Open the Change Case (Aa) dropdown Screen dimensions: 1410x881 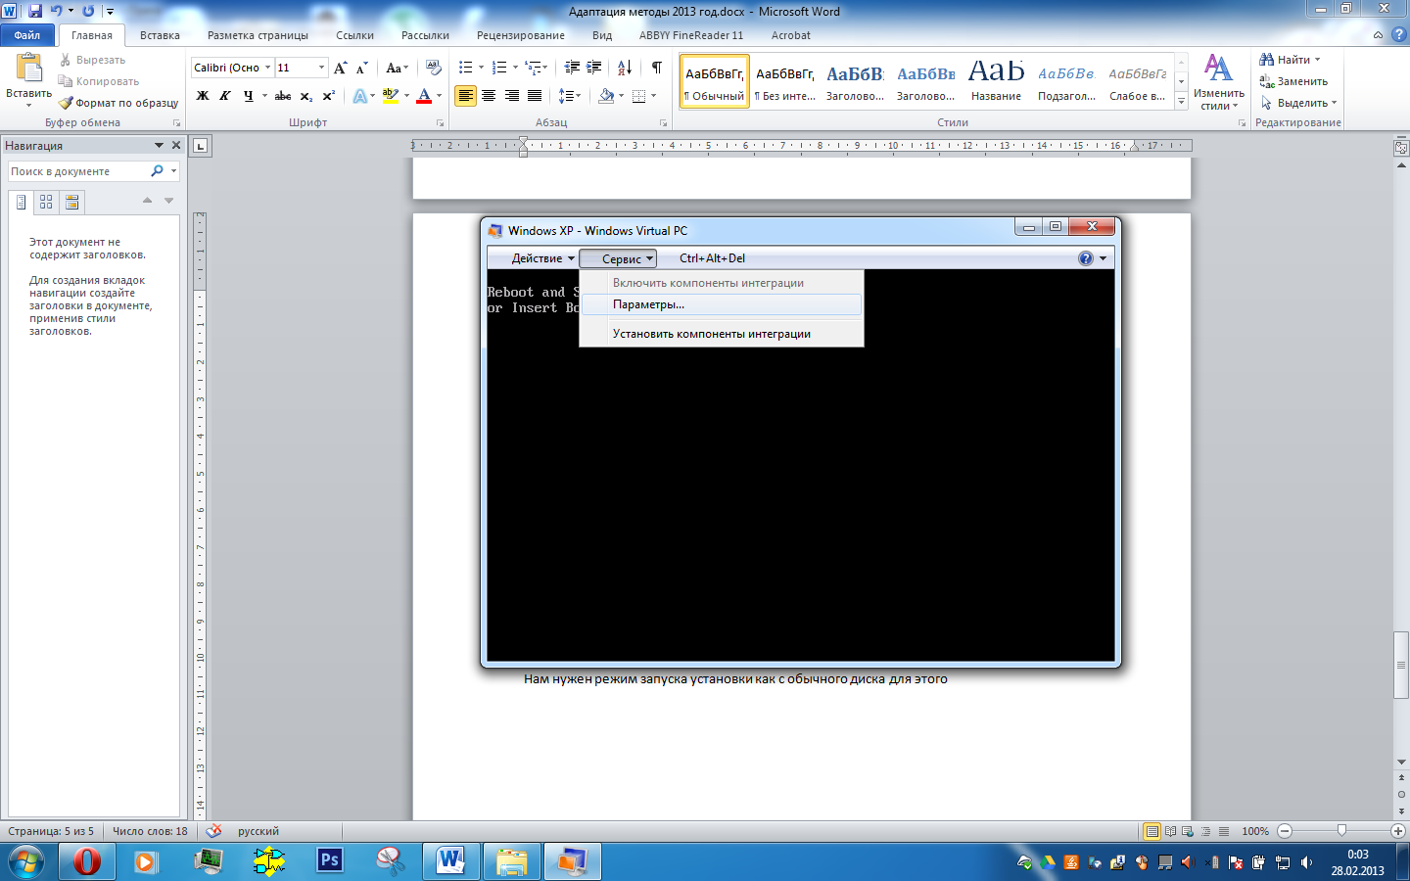pos(397,68)
